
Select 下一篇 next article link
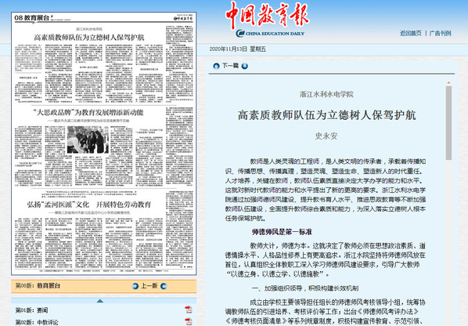tap(230, 66)
